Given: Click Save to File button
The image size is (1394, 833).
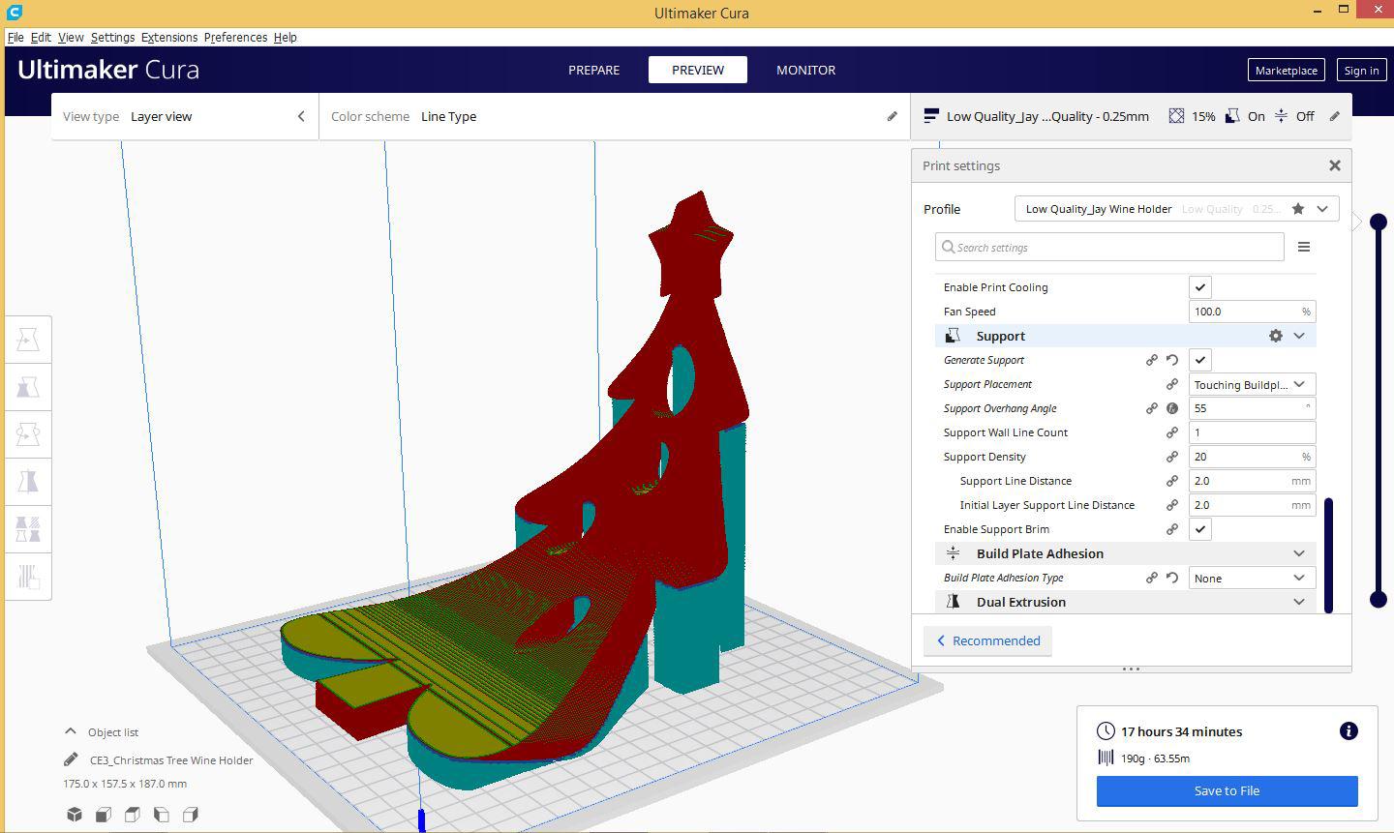Looking at the screenshot, I should [x=1227, y=790].
